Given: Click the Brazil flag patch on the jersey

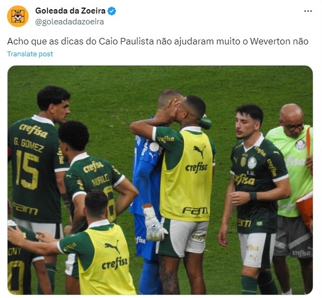Looking at the screenshot, I should (x=259, y=223).
